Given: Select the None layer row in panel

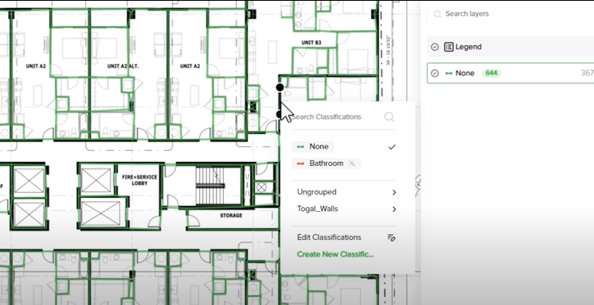Looking at the screenshot, I should click(510, 73).
